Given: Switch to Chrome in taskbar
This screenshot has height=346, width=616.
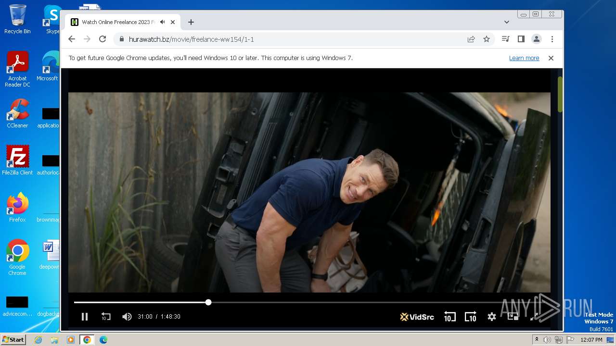Looking at the screenshot, I should click(87, 340).
